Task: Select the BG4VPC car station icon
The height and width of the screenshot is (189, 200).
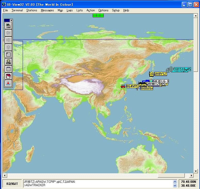Action: [123, 87]
